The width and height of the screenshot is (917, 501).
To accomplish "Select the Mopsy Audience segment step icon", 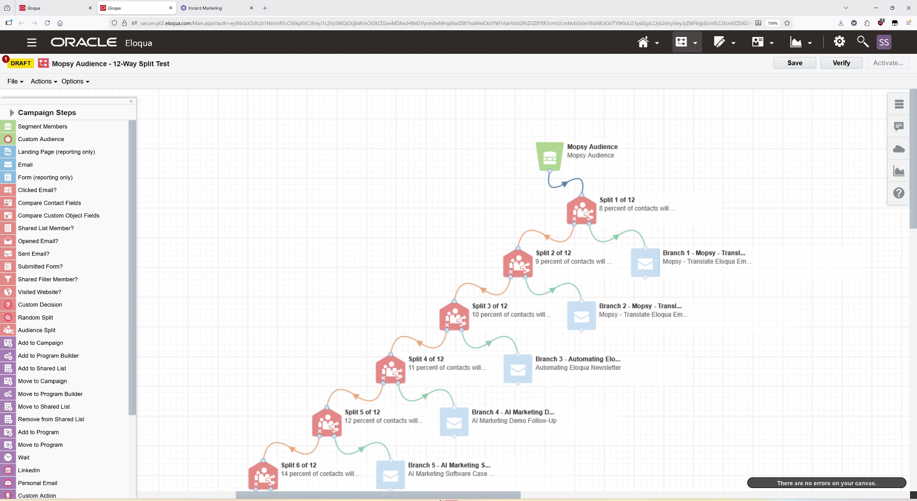I will [549, 156].
